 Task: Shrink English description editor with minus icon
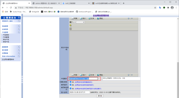click(x=132, y=75)
